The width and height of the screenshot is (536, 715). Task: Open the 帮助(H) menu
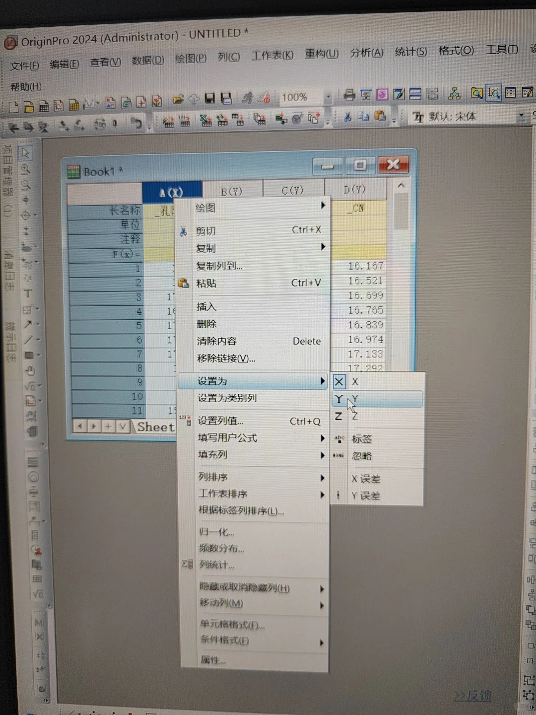25,87
